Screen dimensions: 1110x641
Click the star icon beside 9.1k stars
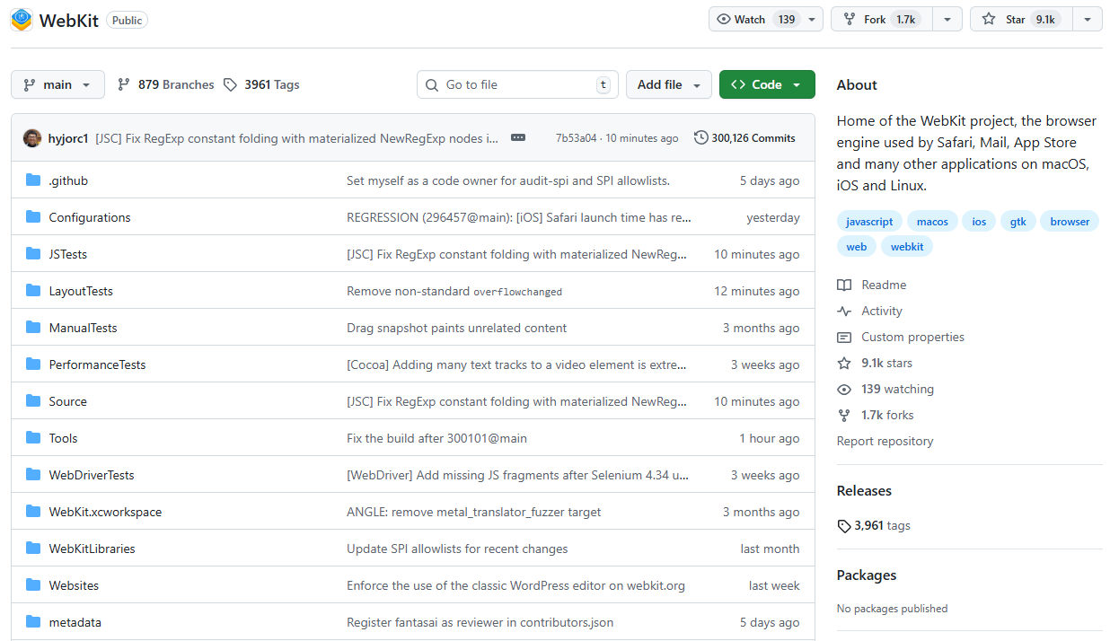(x=844, y=363)
